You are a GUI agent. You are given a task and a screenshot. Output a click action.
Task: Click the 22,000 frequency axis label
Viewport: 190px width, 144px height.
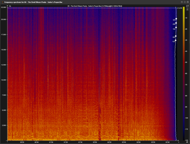tap(4, 7)
